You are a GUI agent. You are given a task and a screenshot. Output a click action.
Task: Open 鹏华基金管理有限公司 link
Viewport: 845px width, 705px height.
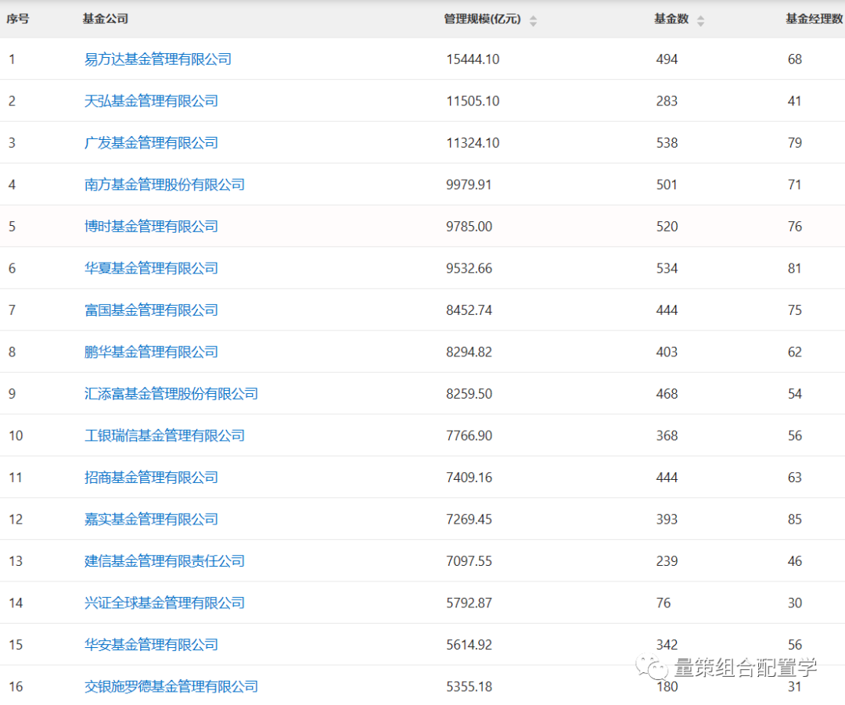pos(151,352)
